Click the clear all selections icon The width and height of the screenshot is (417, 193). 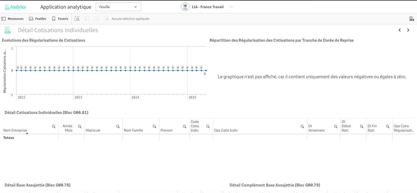coord(107,19)
